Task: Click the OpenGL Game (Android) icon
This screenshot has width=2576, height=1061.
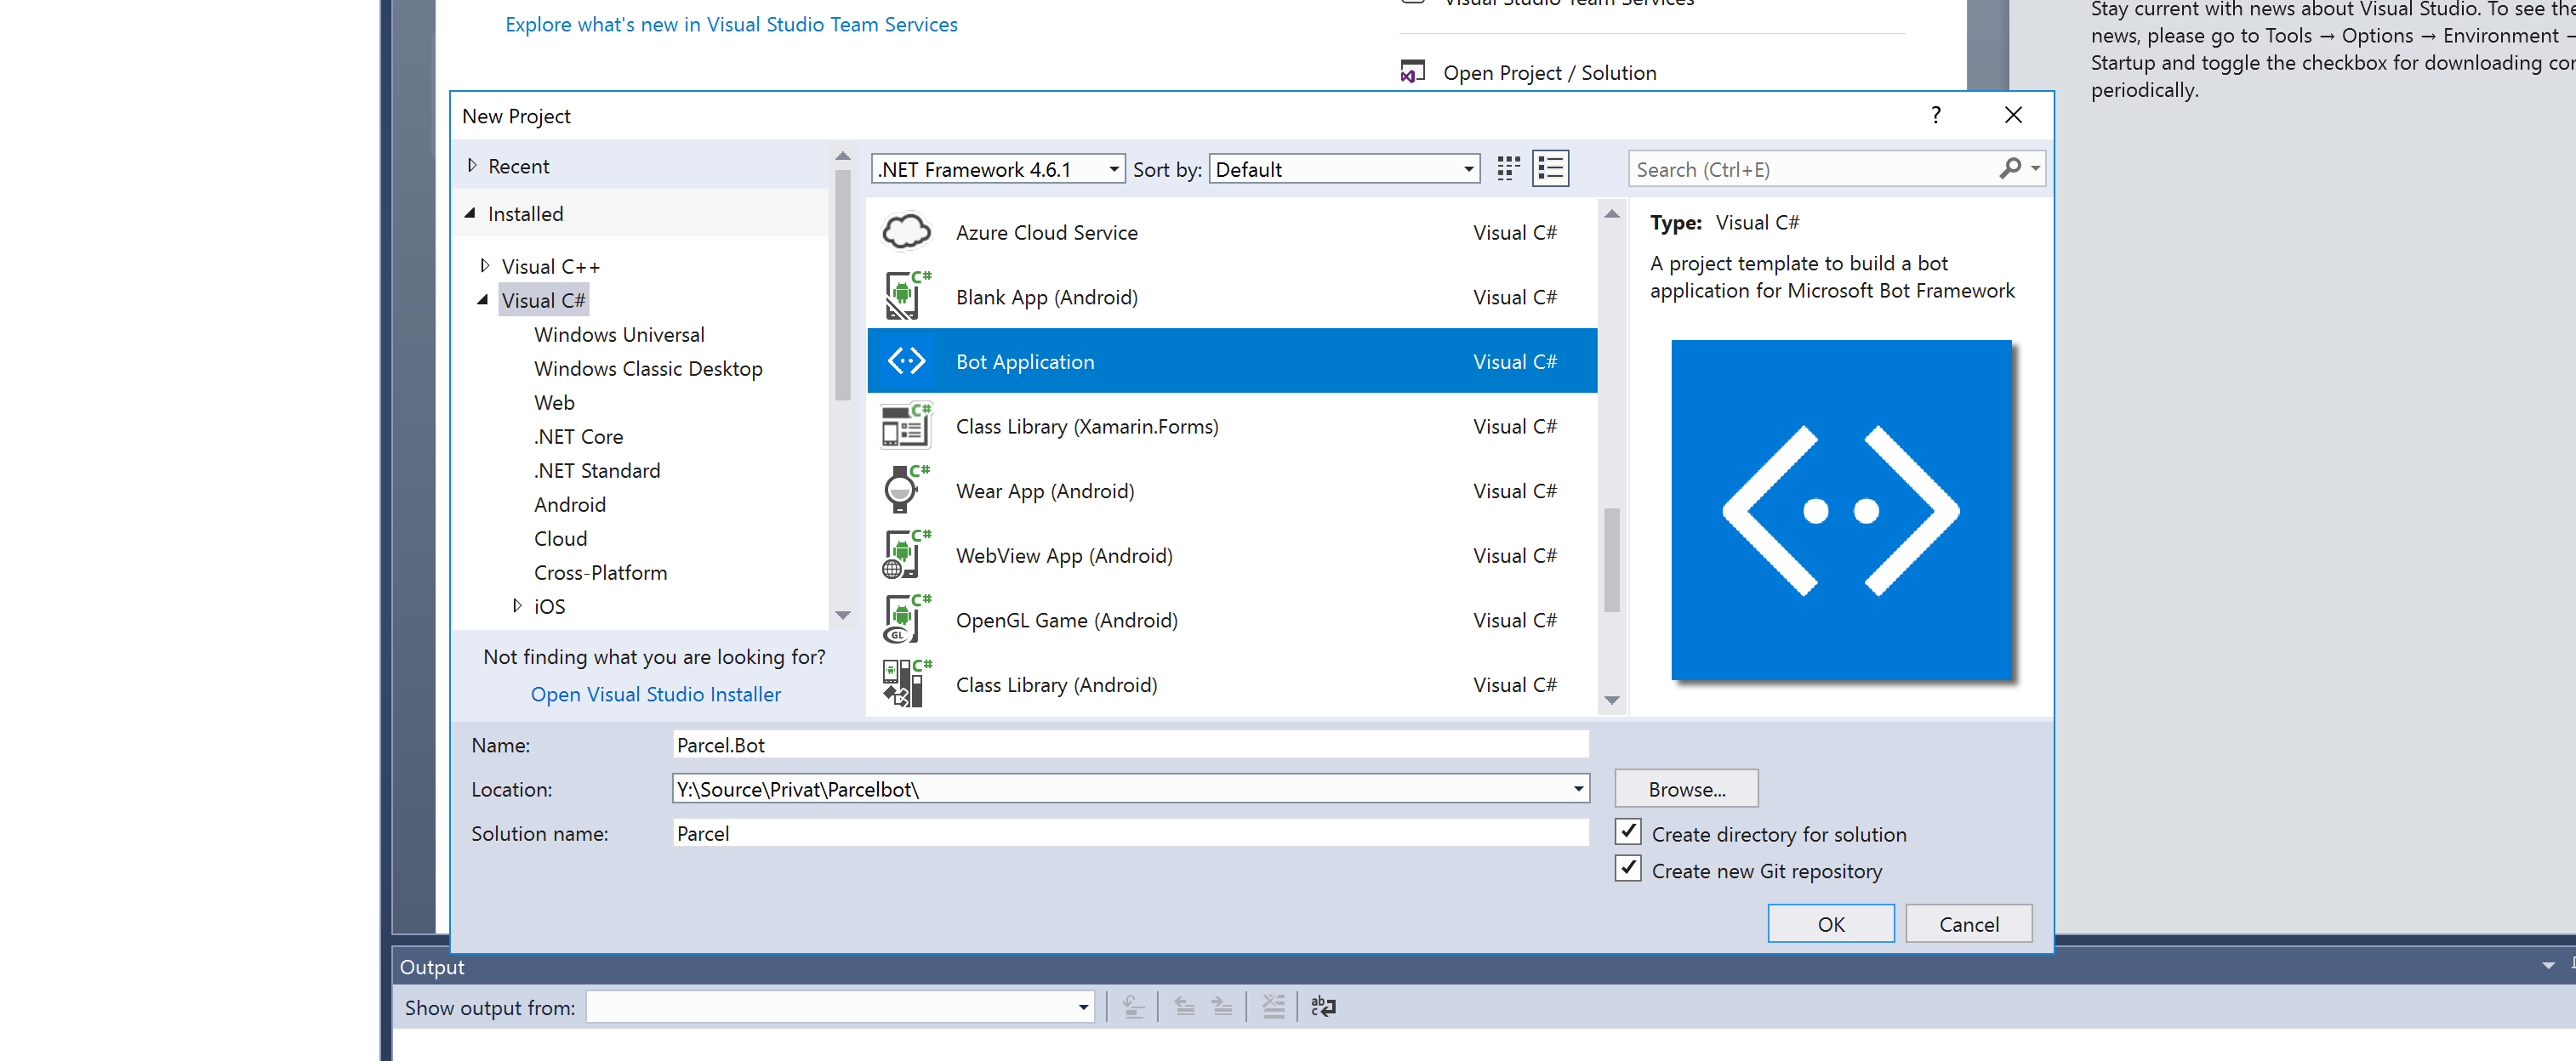Action: point(903,620)
